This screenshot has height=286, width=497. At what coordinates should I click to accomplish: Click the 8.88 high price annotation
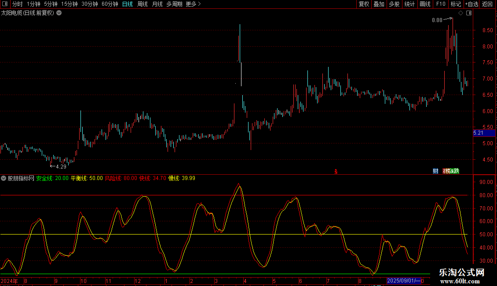437,20
